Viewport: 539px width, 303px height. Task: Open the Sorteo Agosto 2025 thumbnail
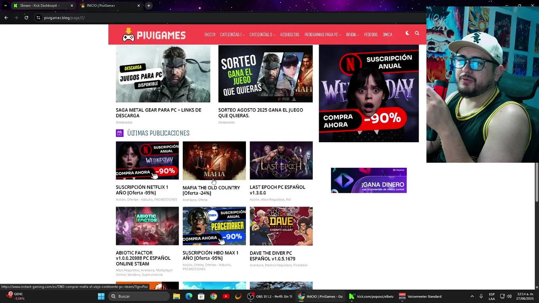265,74
